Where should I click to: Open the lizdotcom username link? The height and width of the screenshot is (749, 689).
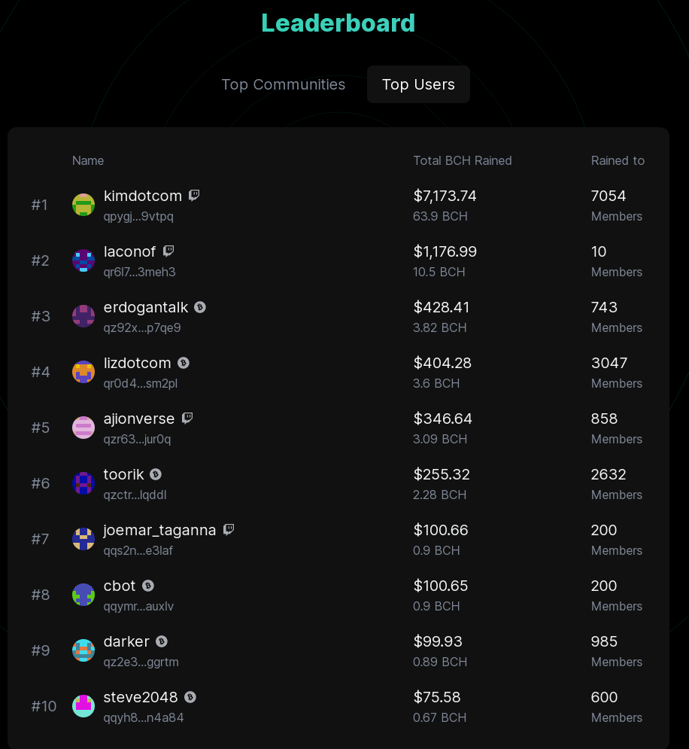(x=138, y=363)
